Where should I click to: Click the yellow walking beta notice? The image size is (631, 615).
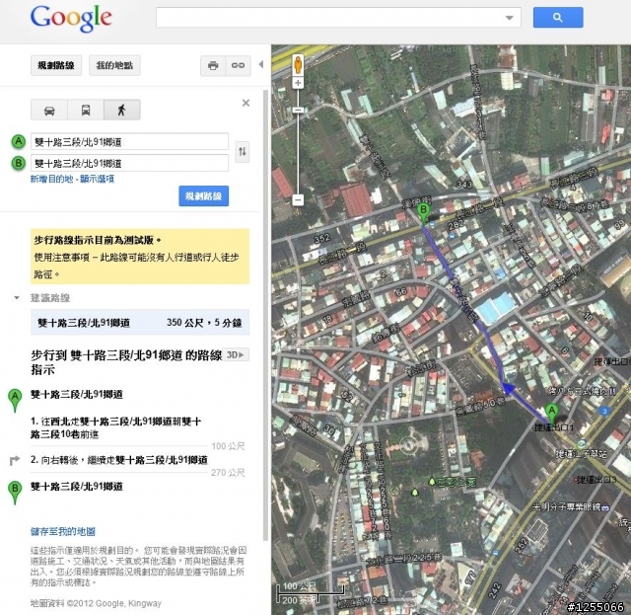(140, 257)
